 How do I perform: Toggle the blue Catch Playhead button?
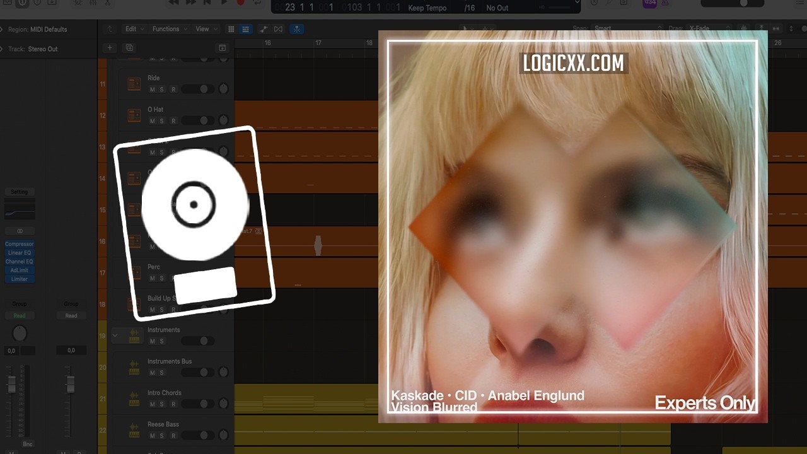click(x=297, y=29)
